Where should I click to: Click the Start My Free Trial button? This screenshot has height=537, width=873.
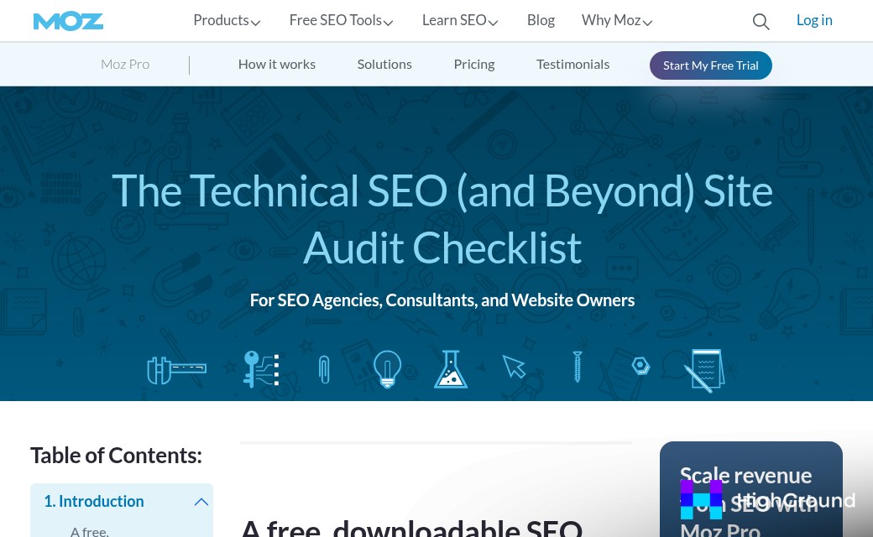[710, 65]
